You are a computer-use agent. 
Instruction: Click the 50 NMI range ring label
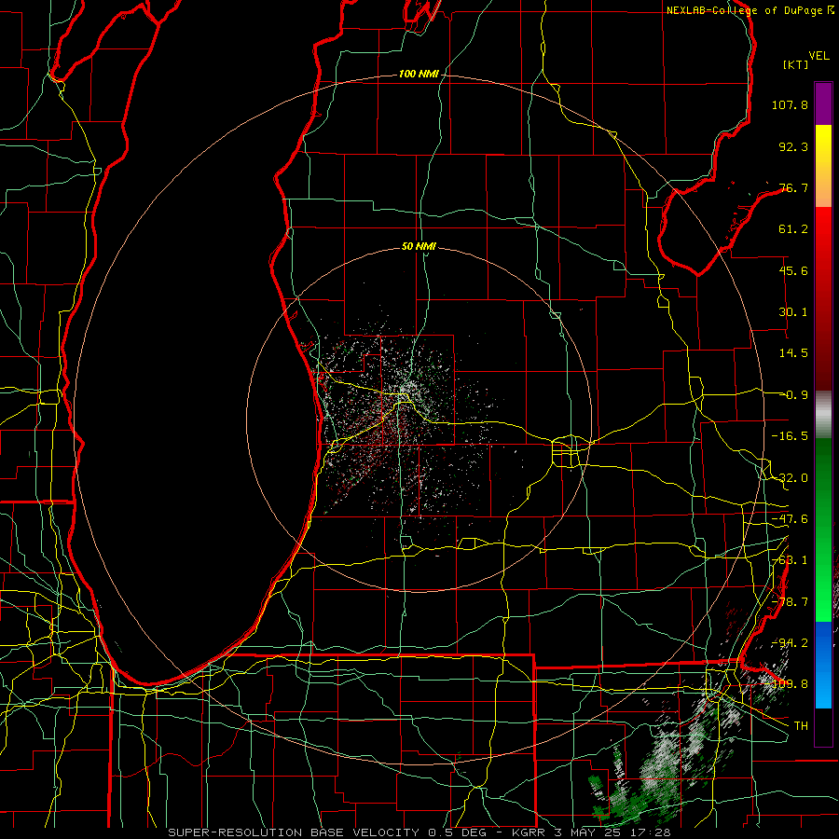point(419,246)
